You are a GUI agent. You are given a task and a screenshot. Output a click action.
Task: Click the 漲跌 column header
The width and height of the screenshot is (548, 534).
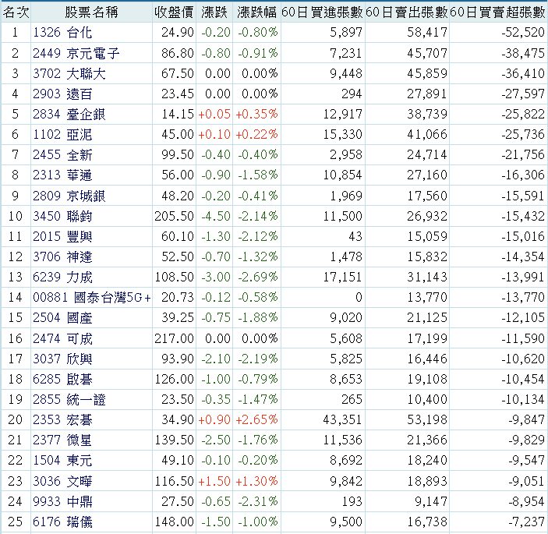[214, 12]
